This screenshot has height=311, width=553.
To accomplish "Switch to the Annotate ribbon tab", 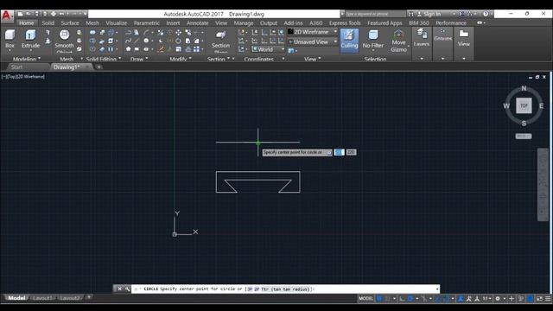I will click(x=198, y=23).
